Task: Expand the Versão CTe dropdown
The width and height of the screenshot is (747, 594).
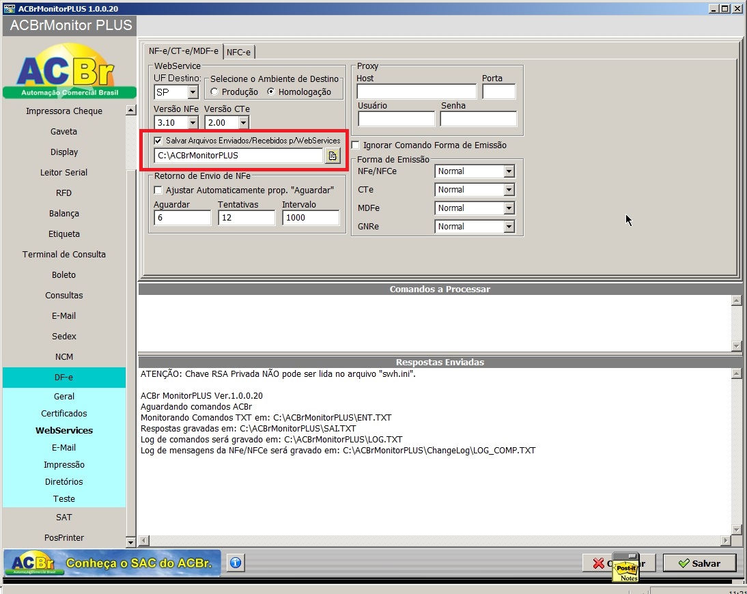Action: point(244,122)
